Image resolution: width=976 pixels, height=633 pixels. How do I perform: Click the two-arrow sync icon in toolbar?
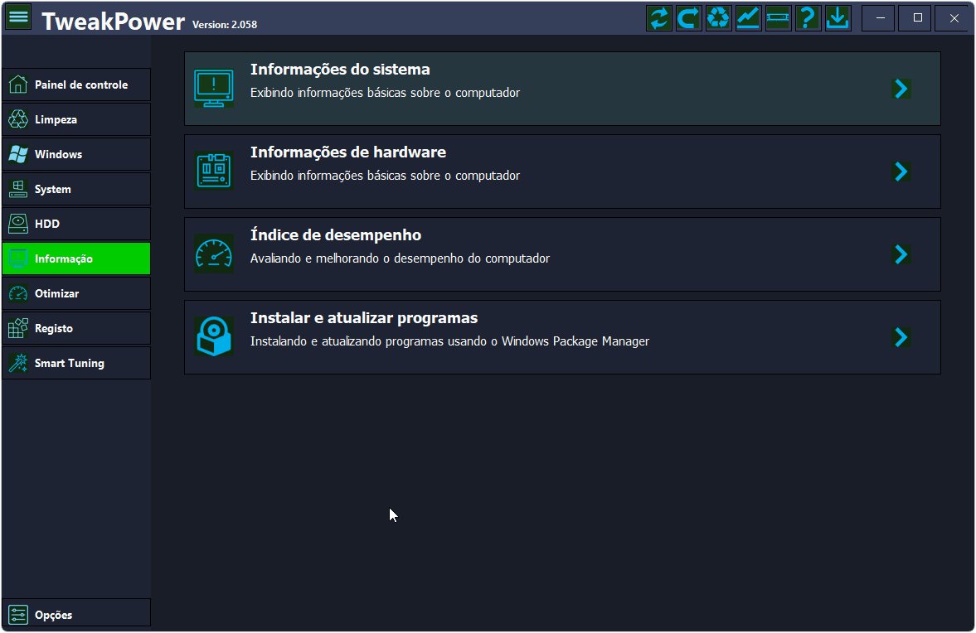(659, 18)
